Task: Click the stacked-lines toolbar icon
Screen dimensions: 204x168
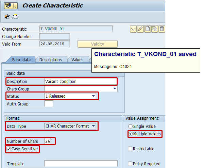Action: [15, 17]
